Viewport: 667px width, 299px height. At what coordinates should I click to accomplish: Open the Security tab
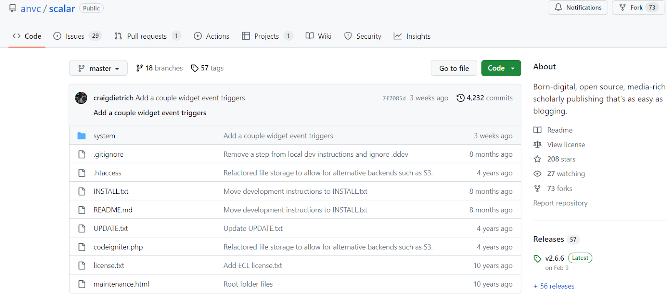tap(363, 36)
